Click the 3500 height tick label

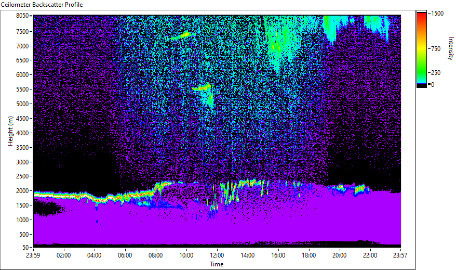click(x=22, y=148)
